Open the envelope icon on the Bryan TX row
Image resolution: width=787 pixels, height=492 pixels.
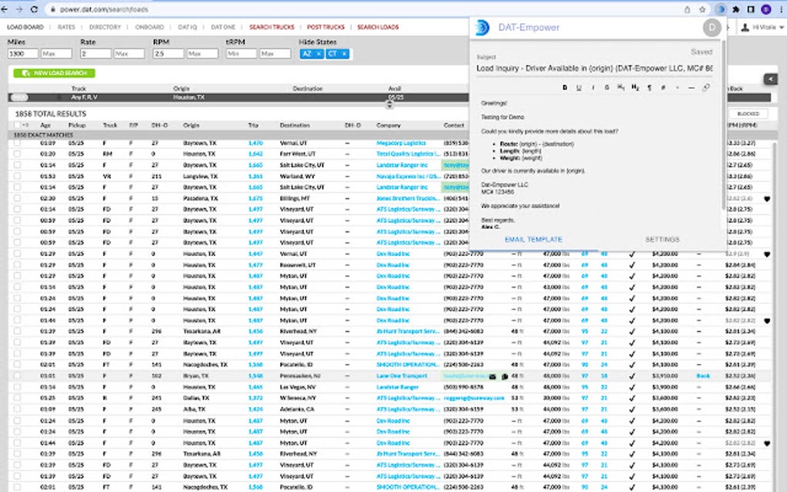pyautogui.click(x=491, y=375)
